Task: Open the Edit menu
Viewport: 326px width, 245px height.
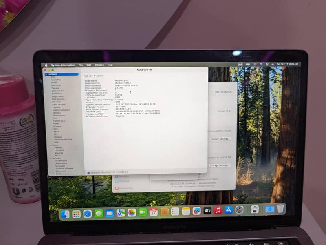Action: (x=89, y=65)
